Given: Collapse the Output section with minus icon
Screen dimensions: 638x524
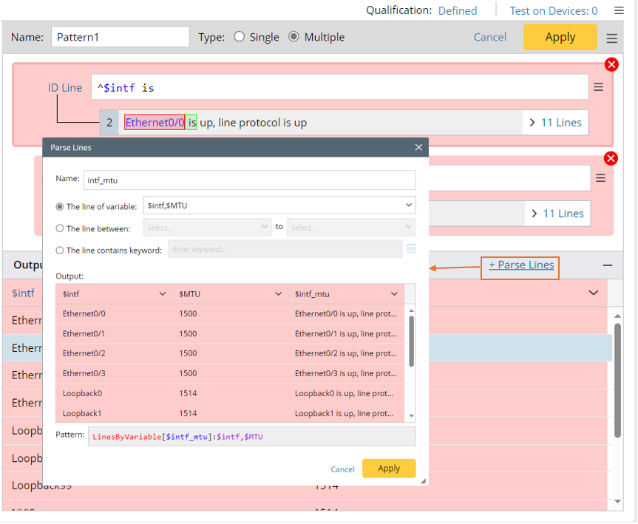Looking at the screenshot, I should [608, 265].
